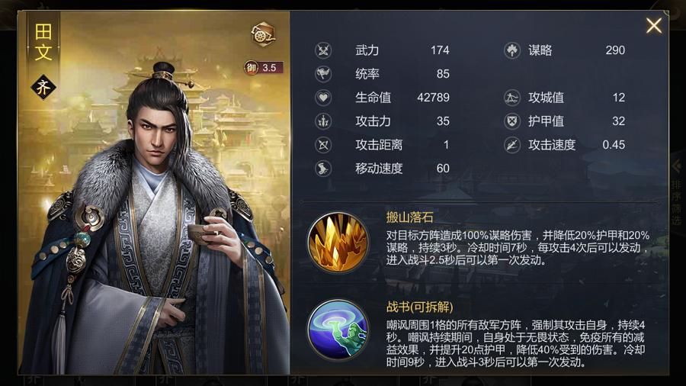This screenshot has width=686, height=386.
Task: Click the 护甲值 shield icon
Action: 512,121
